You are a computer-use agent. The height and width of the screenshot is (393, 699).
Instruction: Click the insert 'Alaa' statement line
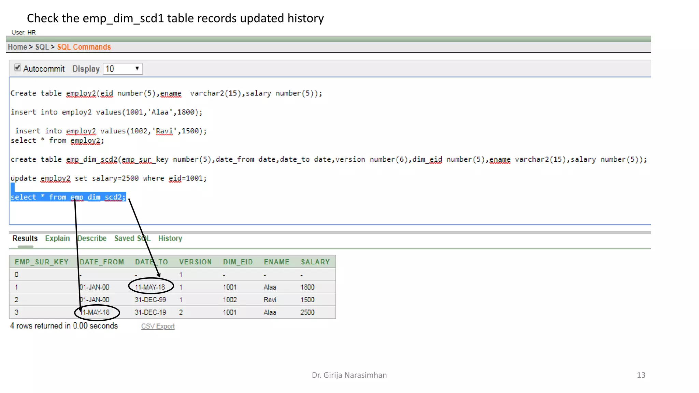106,112
